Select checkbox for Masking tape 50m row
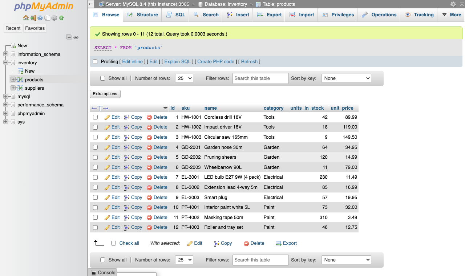465x276 pixels. [x=95, y=217]
